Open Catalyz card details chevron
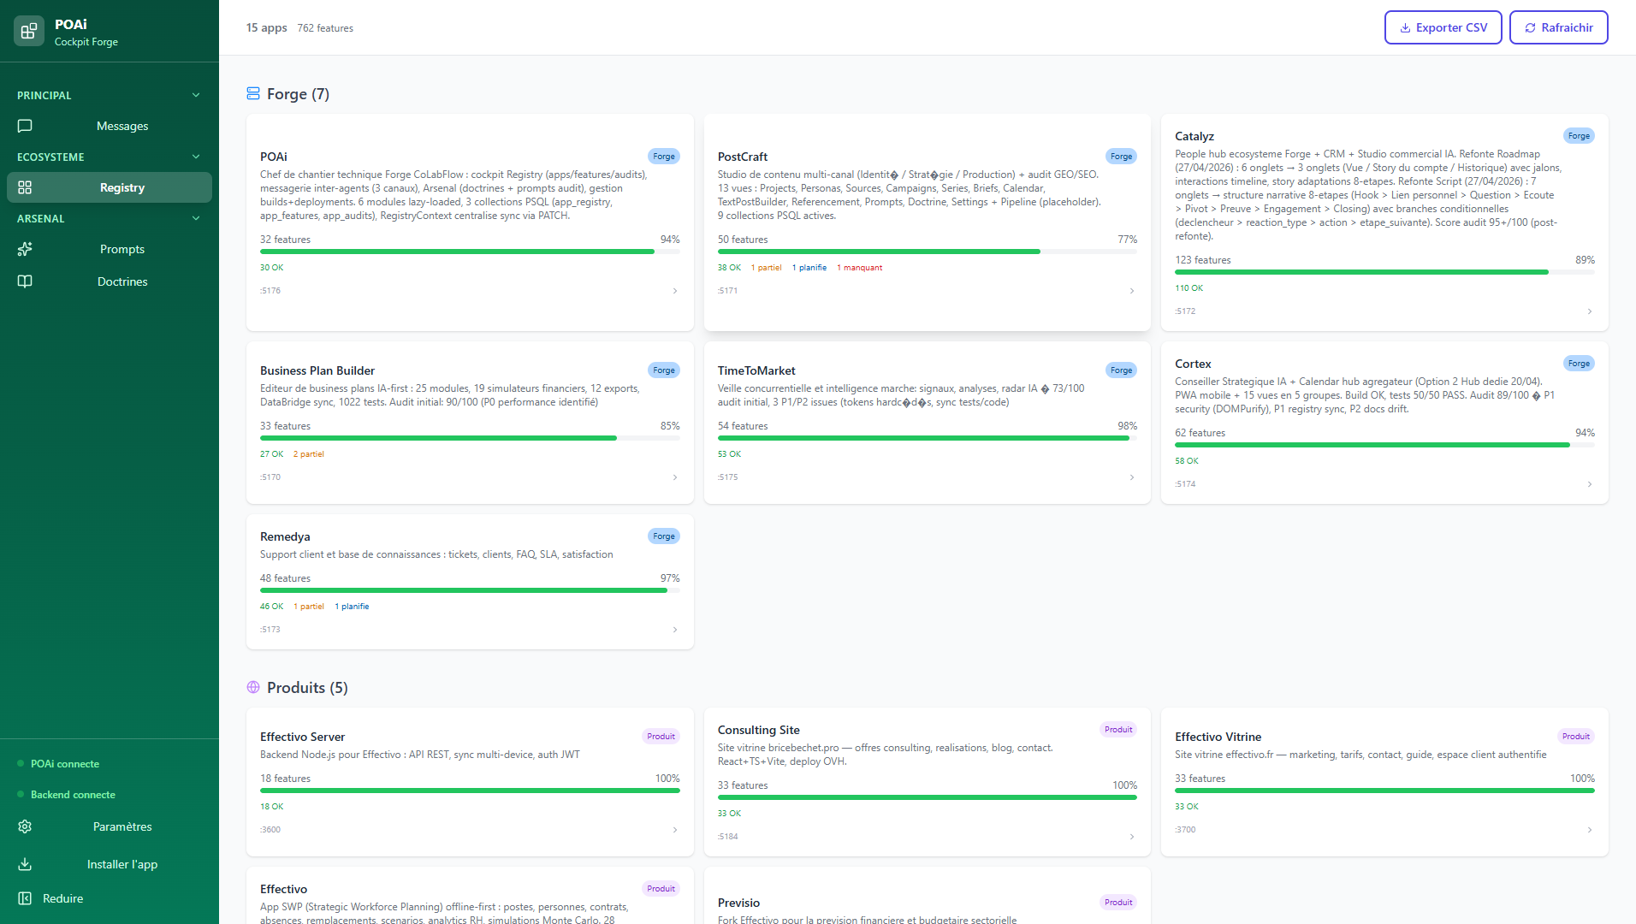 1590,311
